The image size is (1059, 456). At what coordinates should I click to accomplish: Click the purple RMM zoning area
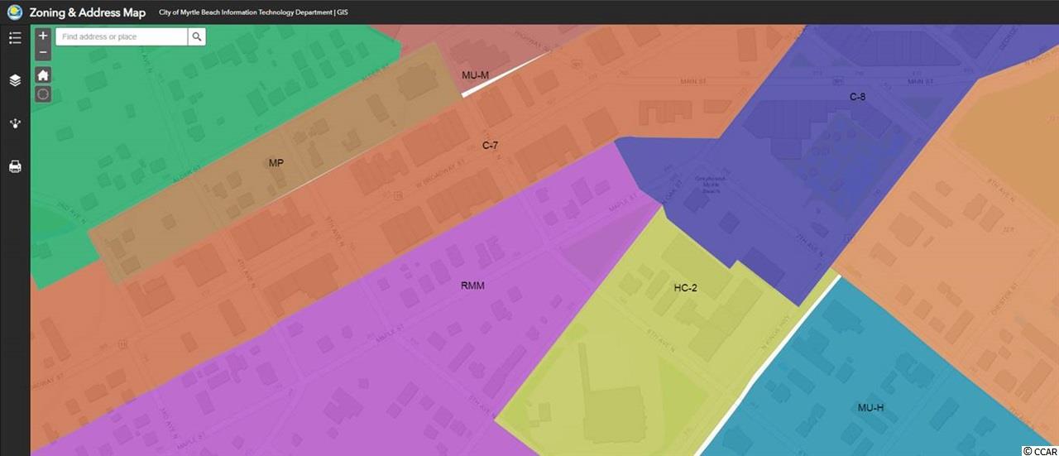point(472,286)
